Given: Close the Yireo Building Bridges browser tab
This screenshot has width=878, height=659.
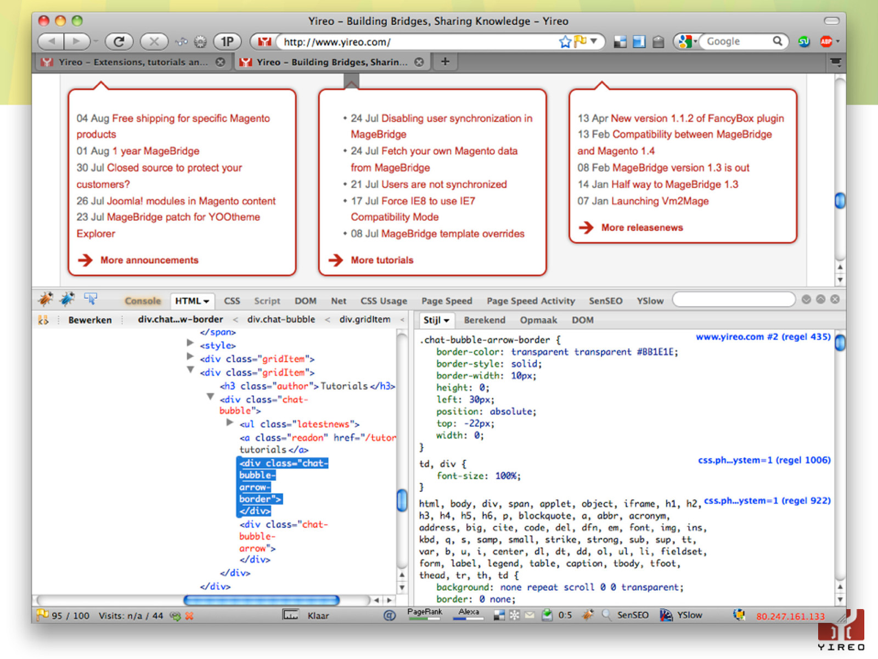Looking at the screenshot, I should 419,62.
